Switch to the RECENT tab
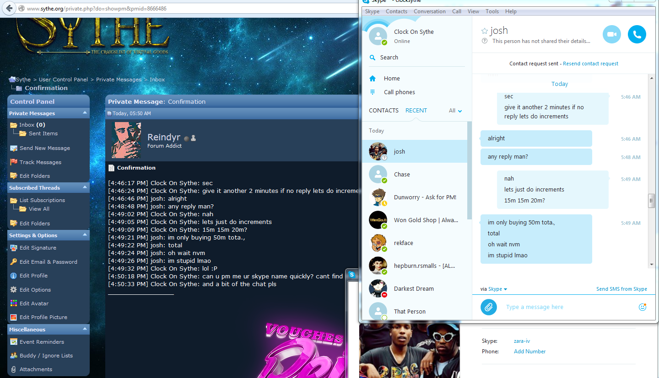659x378 pixels. tap(416, 111)
